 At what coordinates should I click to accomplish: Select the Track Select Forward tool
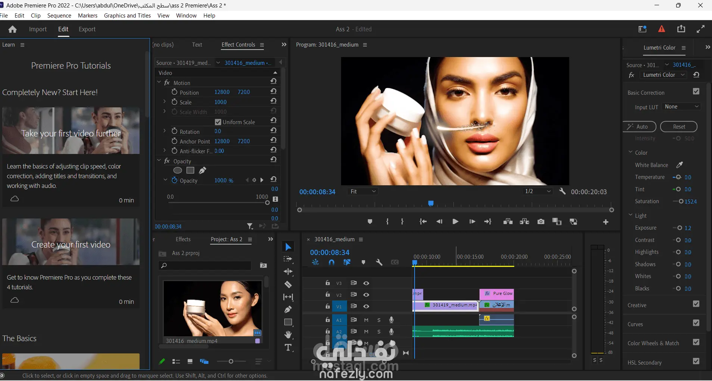pyautogui.click(x=288, y=259)
